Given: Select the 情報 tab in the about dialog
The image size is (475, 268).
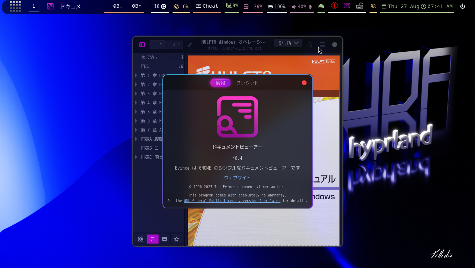Looking at the screenshot, I should pyautogui.click(x=220, y=83).
